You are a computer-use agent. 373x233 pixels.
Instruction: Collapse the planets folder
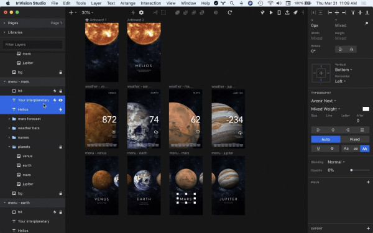[x=9, y=147]
